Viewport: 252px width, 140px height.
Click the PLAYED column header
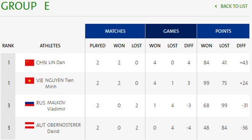97,46
